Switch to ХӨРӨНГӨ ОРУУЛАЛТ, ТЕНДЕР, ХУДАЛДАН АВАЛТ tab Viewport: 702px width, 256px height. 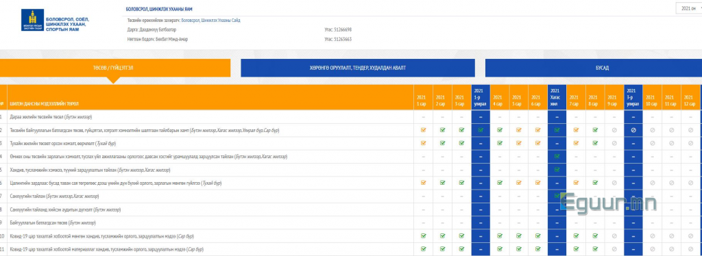tap(358, 68)
